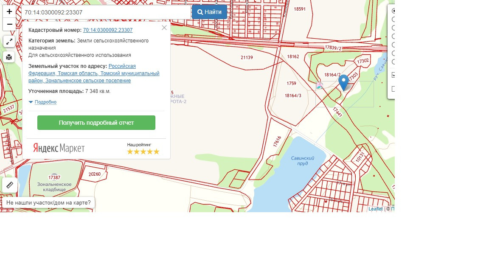Click the blue location marker pin
This screenshot has height=275, width=489.
pos(343,81)
